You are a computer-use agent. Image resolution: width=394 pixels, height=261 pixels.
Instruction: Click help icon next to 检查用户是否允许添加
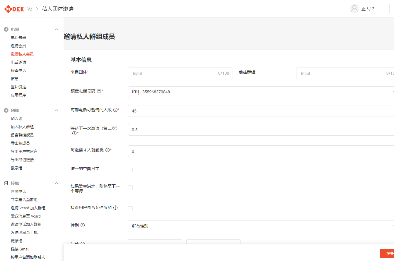coord(115,208)
